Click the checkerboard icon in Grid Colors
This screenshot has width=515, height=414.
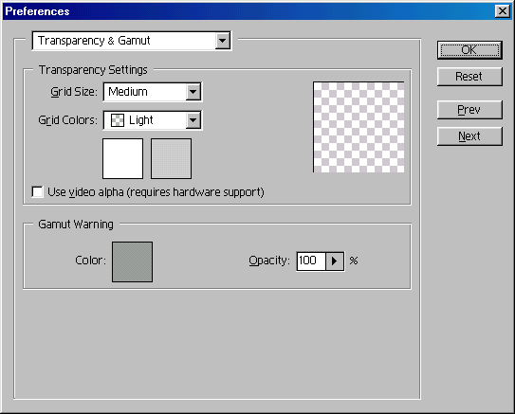(118, 120)
